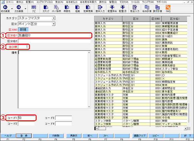
Task: Click the 備考 scrollbar up arrow
Action: [89, 52]
